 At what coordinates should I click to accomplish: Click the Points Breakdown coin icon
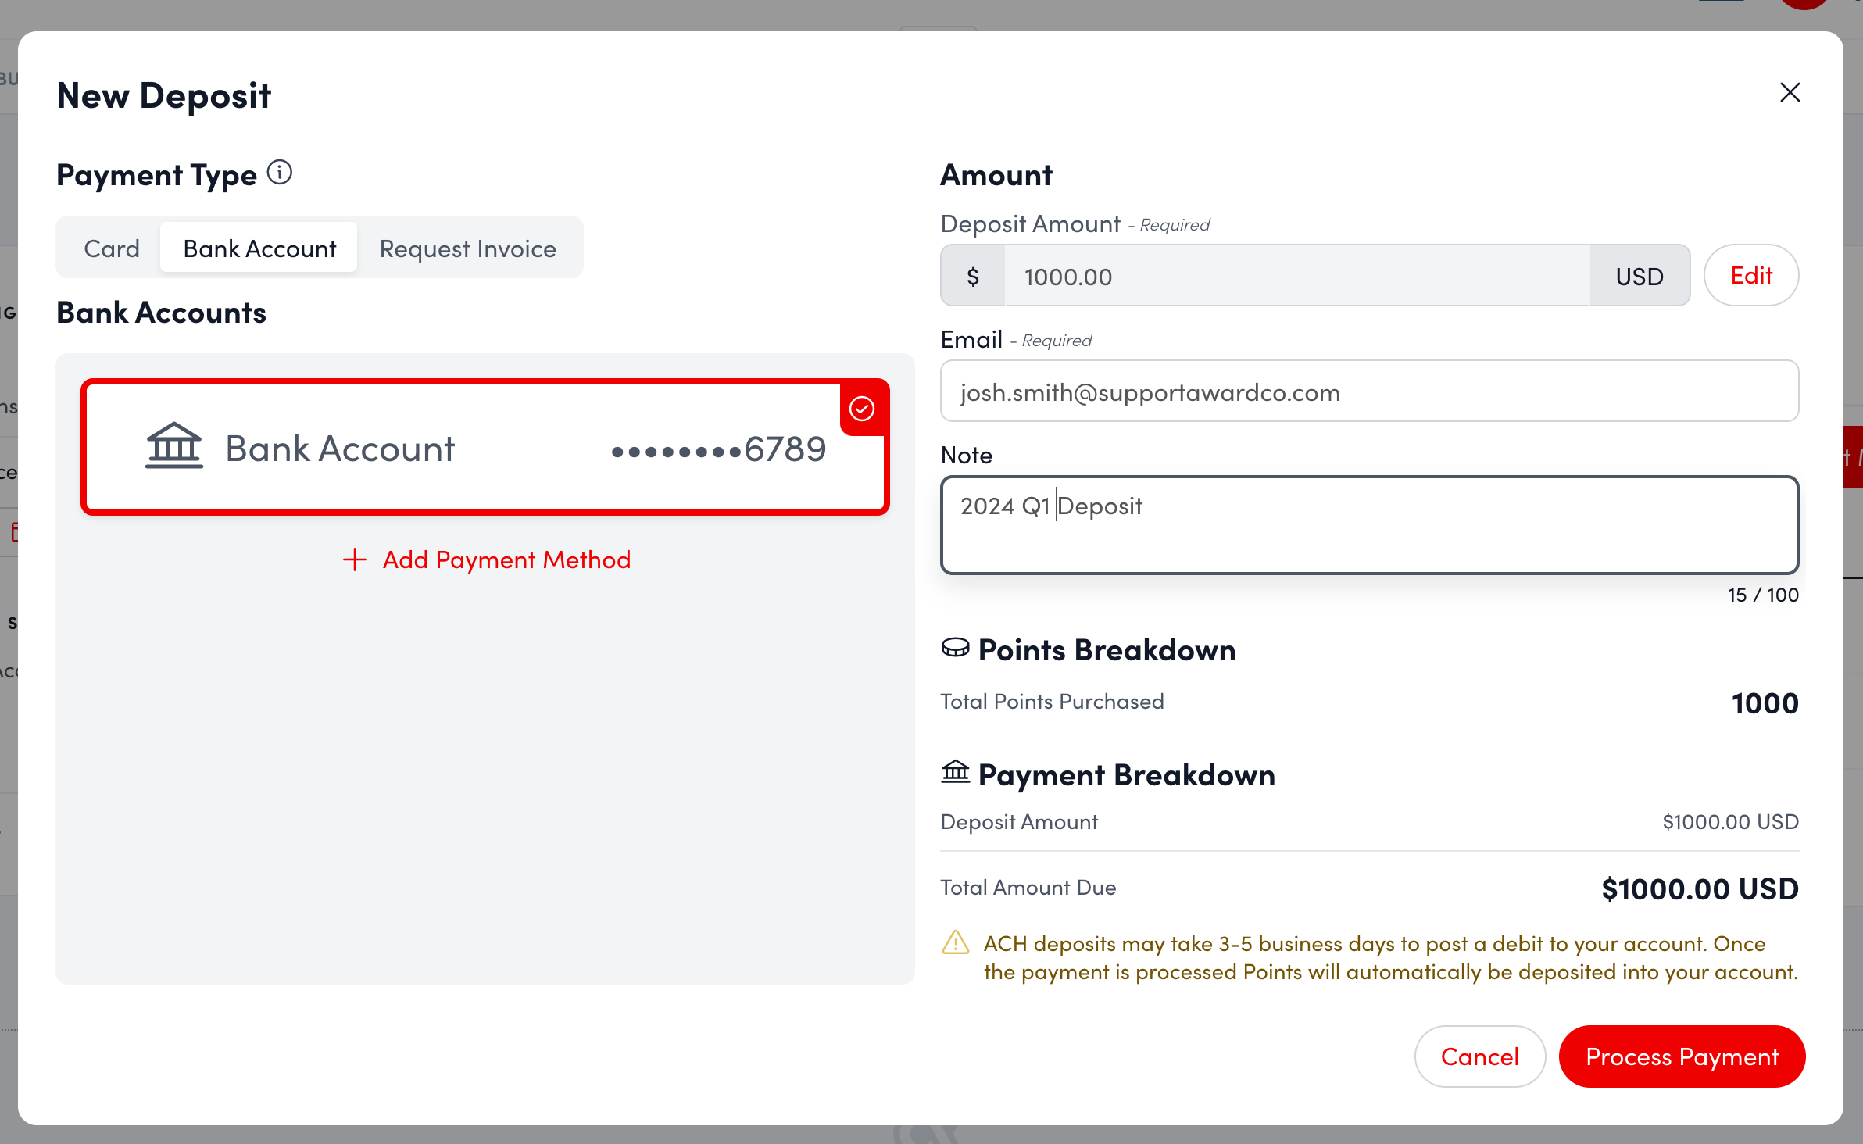(x=955, y=648)
